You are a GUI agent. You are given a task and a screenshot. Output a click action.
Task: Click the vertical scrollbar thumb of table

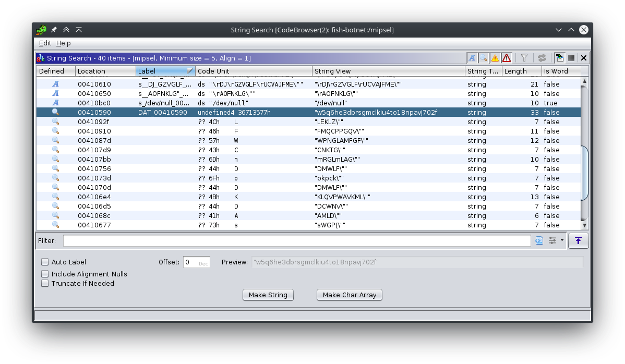click(x=584, y=172)
